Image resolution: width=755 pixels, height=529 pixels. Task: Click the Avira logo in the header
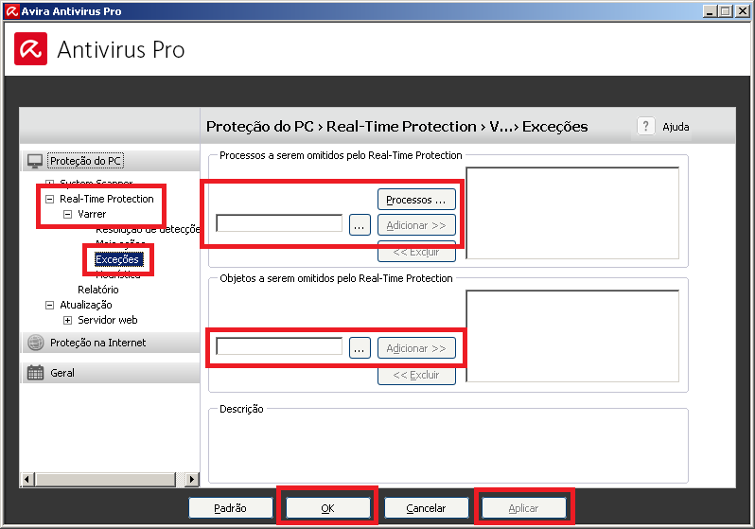pos(31,48)
